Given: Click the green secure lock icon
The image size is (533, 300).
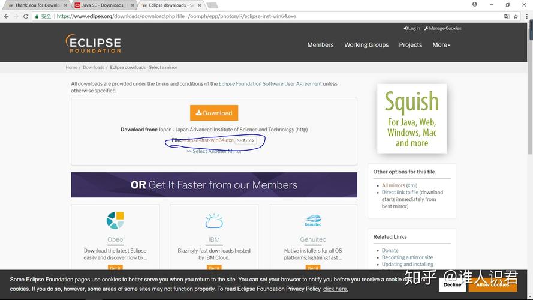Looking at the screenshot, I should (x=37, y=16).
